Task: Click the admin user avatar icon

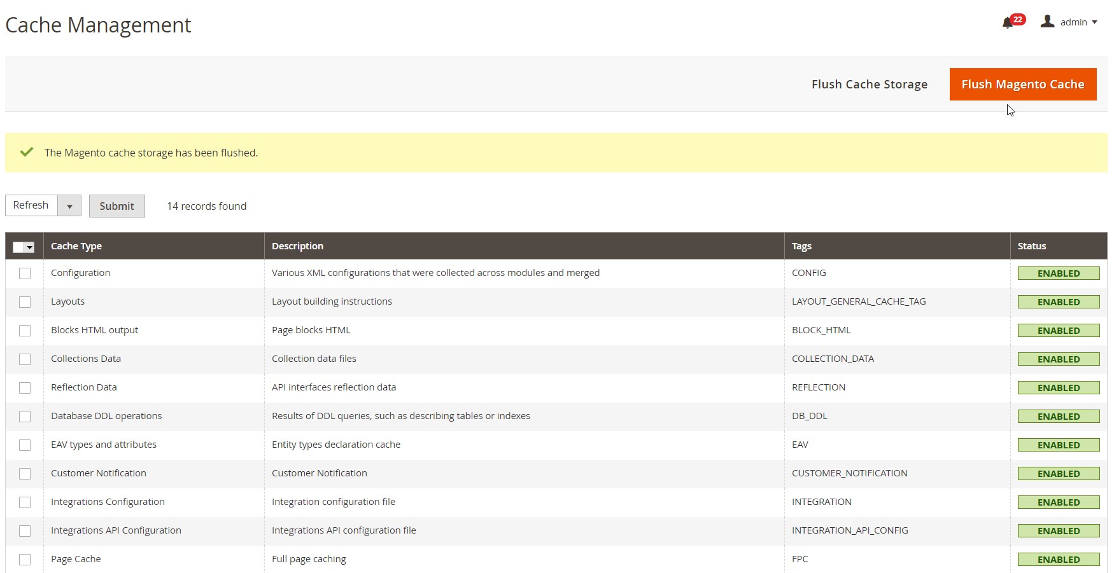Action: [x=1047, y=22]
